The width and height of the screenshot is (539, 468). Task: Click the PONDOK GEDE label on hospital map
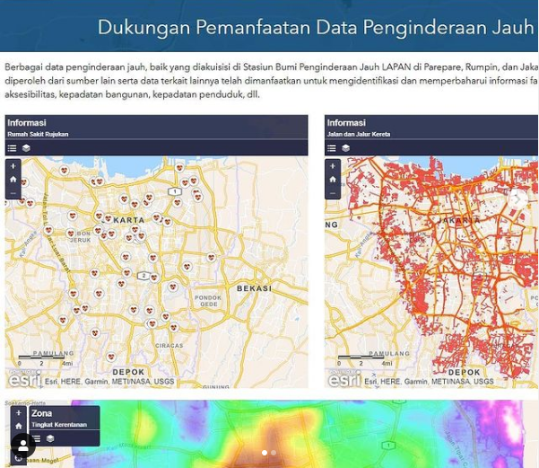(x=208, y=301)
